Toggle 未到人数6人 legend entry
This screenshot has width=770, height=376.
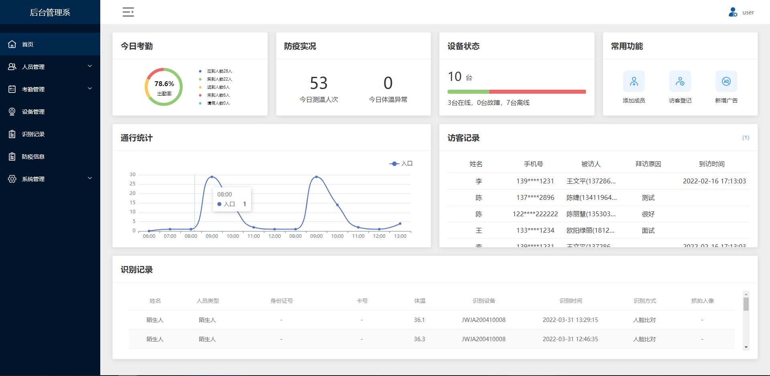(214, 95)
